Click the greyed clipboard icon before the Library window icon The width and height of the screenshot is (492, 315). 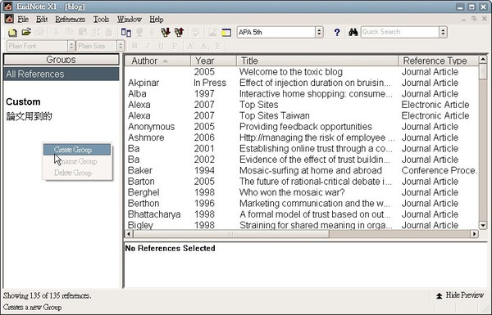109,32
